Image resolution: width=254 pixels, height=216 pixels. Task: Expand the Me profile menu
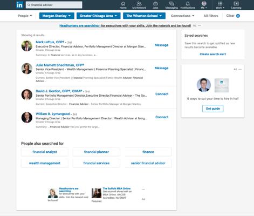click(204, 5)
